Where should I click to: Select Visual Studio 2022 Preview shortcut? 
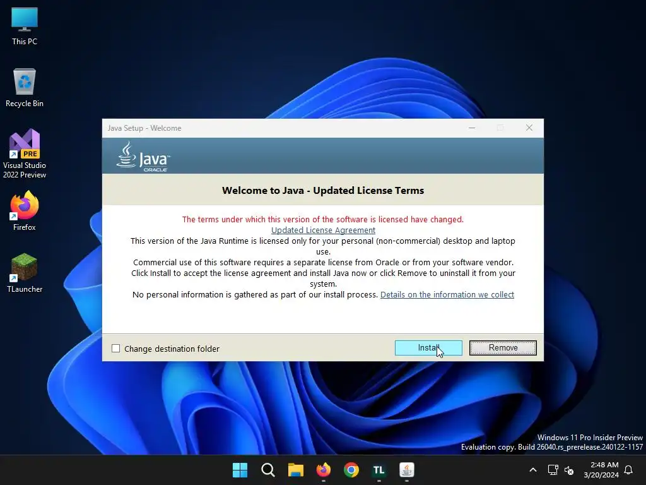(25, 153)
